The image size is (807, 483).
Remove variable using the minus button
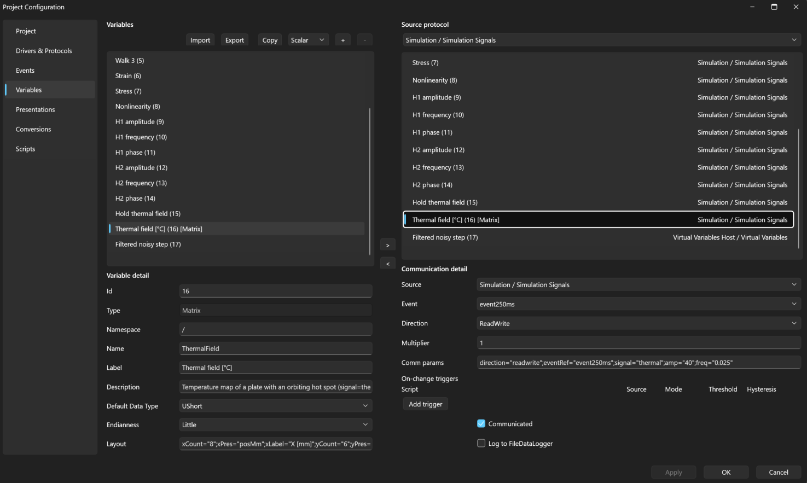(x=364, y=40)
